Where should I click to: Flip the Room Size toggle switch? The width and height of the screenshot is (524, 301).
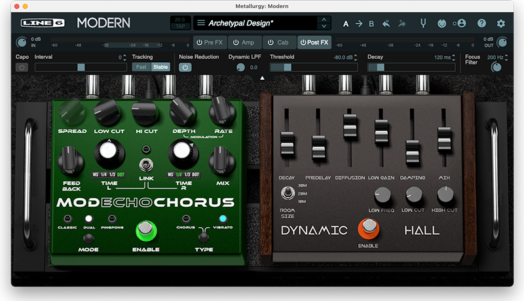click(x=288, y=193)
